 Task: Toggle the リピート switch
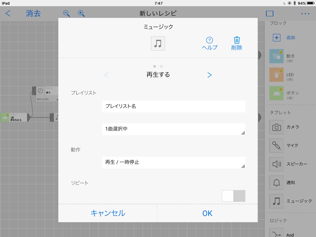[234, 196]
